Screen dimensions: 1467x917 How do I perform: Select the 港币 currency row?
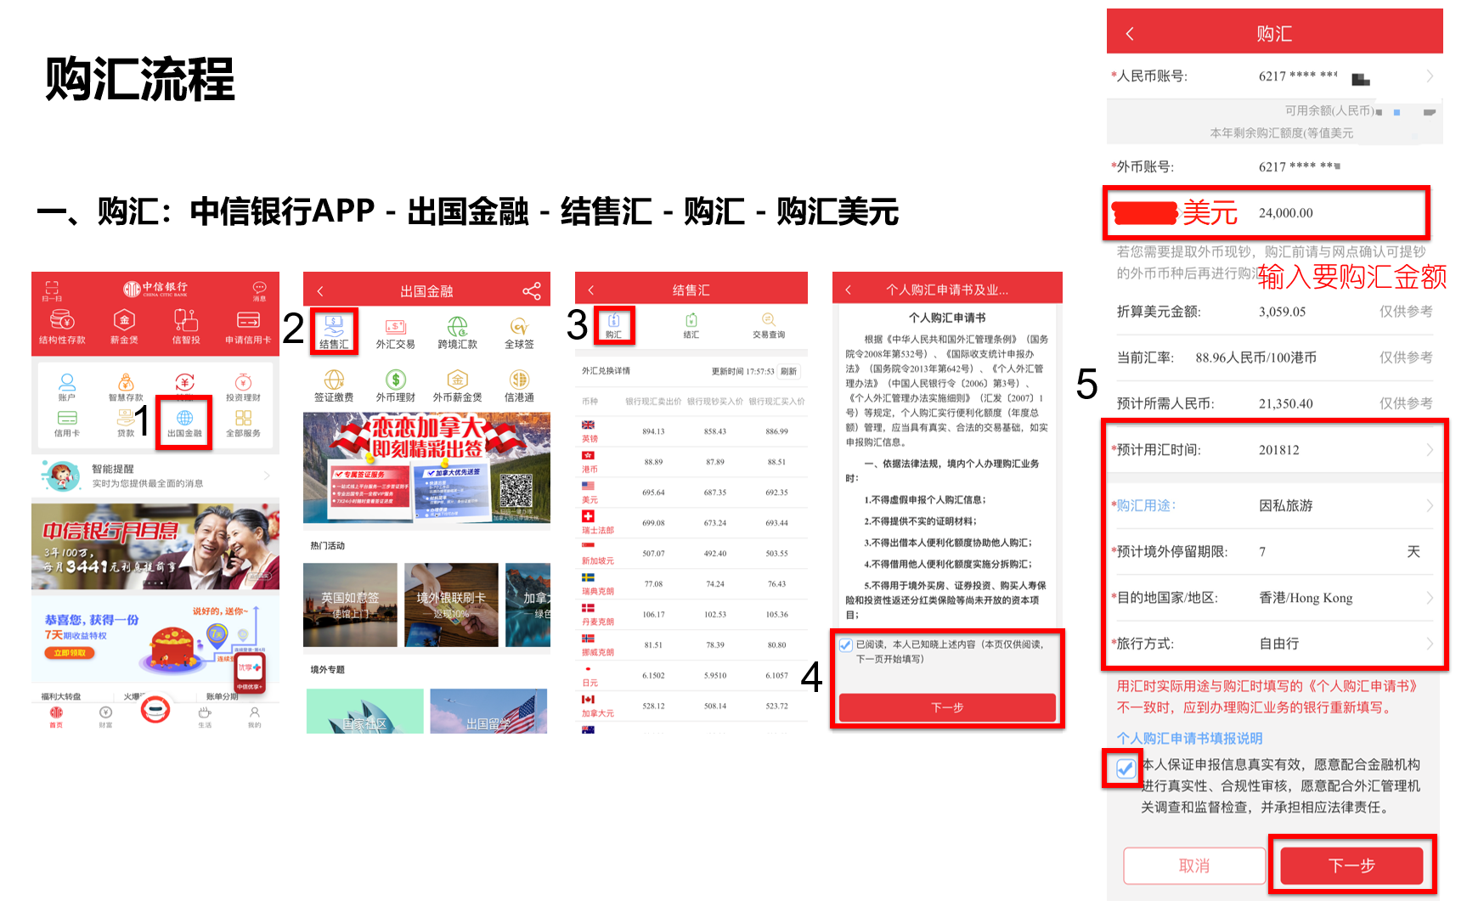691,462
